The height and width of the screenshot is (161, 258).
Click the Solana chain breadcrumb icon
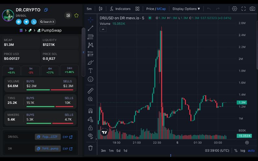point(21,30)
